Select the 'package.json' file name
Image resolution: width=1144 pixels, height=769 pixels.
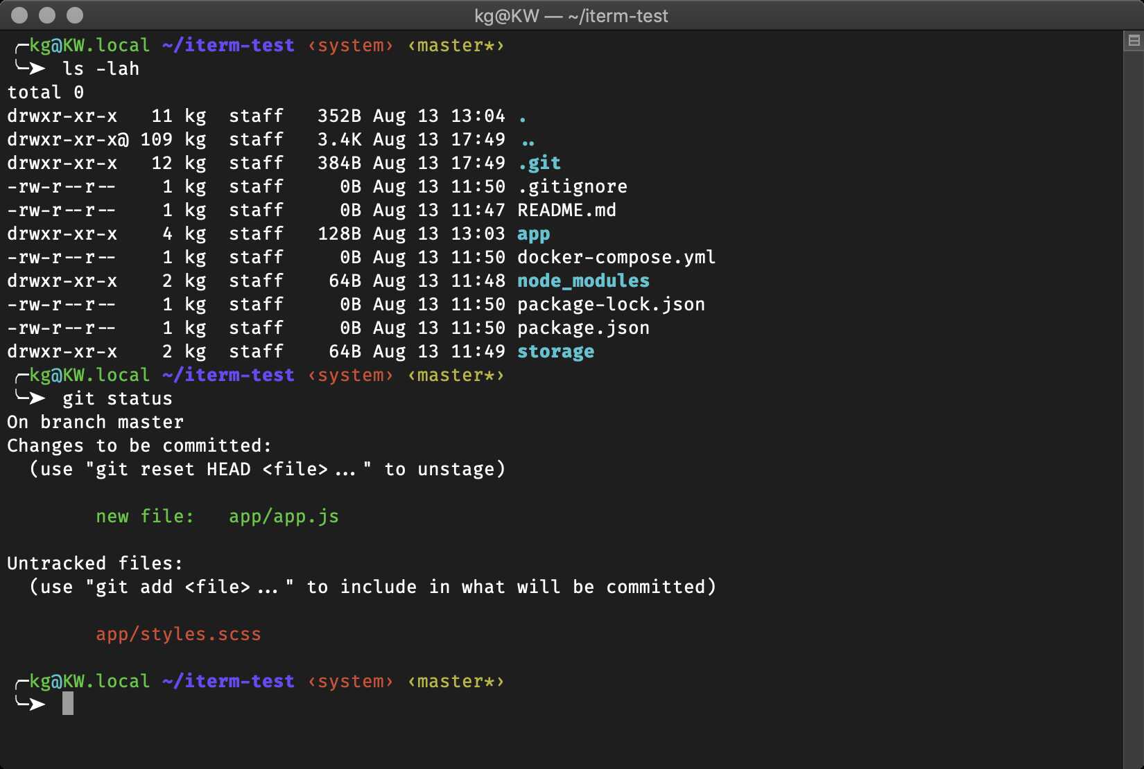[584, 328]
